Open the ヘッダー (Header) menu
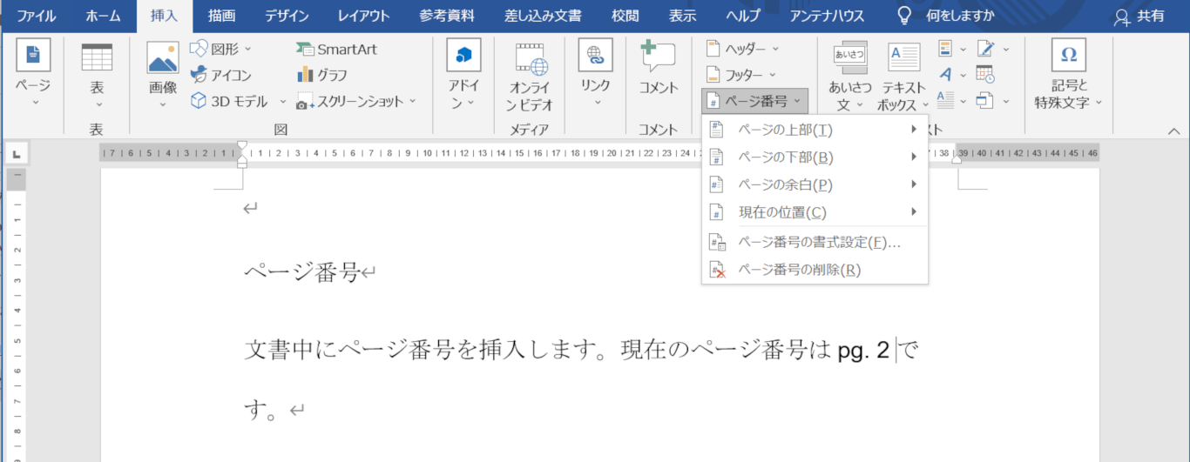1190x462 pixels. (x=742, y=49)
